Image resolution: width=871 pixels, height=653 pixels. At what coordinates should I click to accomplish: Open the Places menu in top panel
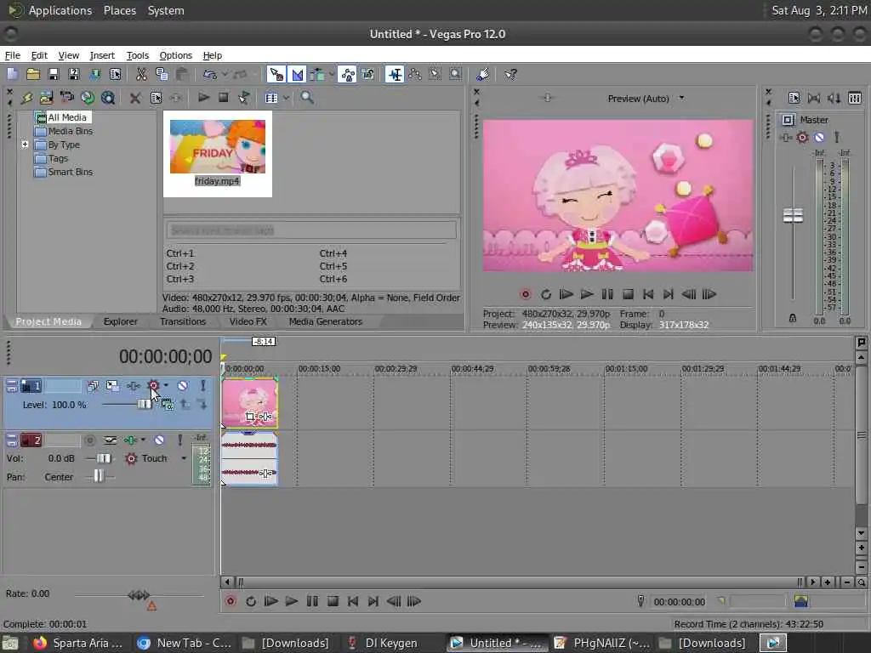click(119, 10)
